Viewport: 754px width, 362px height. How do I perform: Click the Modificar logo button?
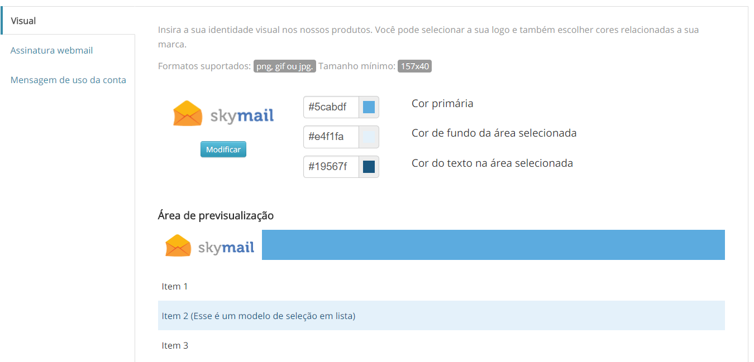coord(223,149)
